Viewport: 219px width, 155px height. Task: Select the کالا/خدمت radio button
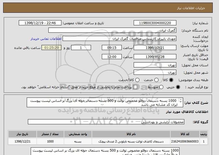[x=137, y=80]
